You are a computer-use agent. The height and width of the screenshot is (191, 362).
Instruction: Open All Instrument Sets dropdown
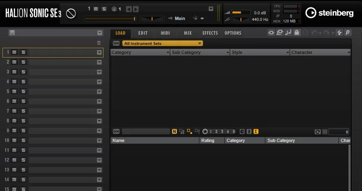163,44
